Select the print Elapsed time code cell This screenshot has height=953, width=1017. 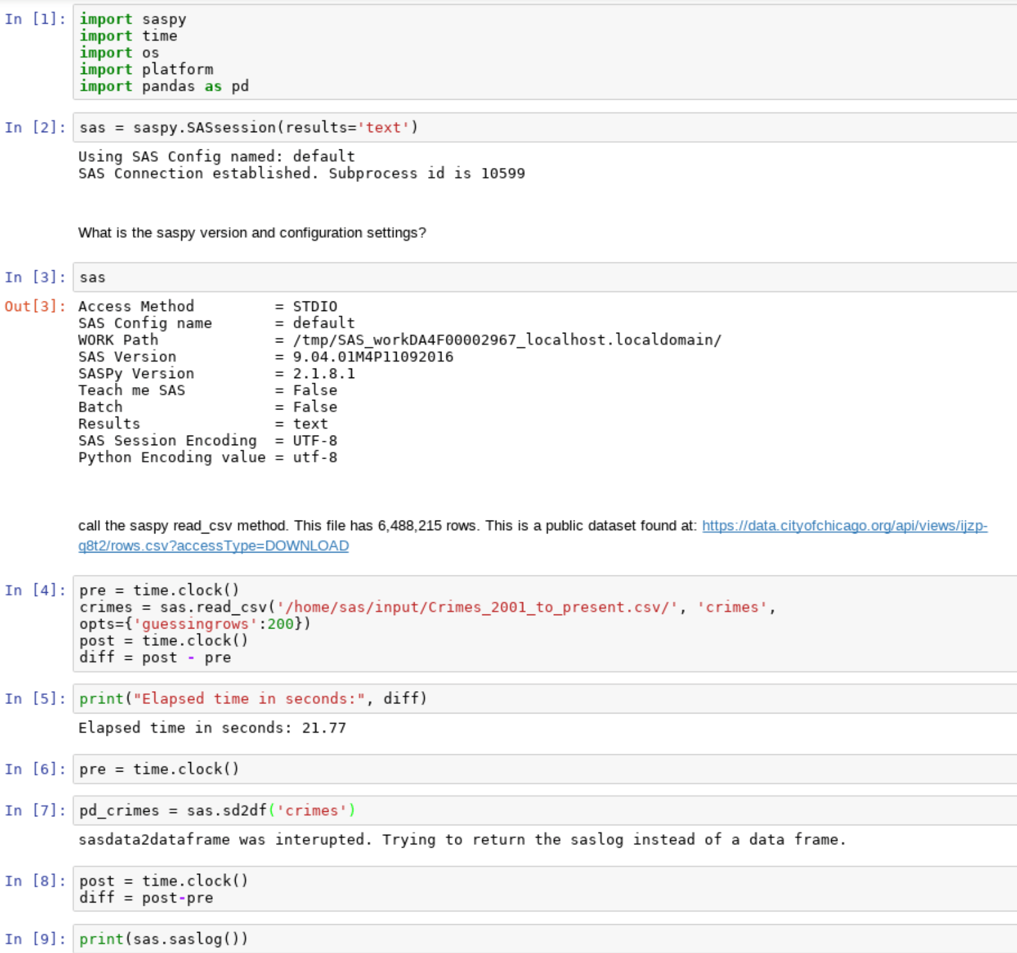545,699
